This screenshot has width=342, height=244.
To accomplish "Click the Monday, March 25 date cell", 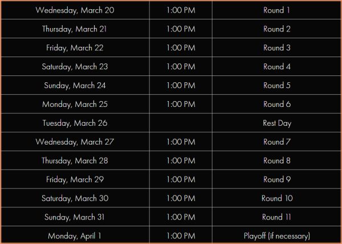I will coord(75,105).
